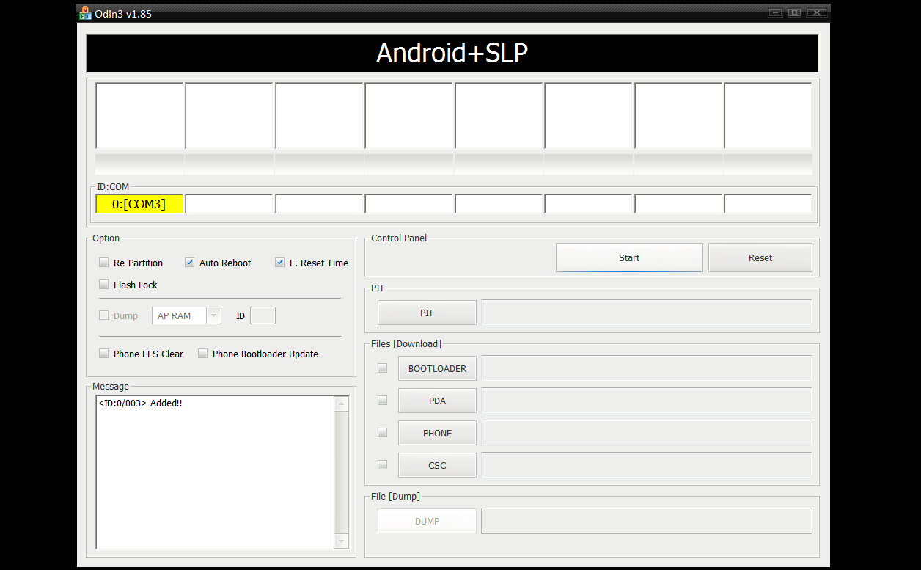Click the BOOTLOADER file path field
The height and width of the screenshot is (570, 921).
point(647,368)
